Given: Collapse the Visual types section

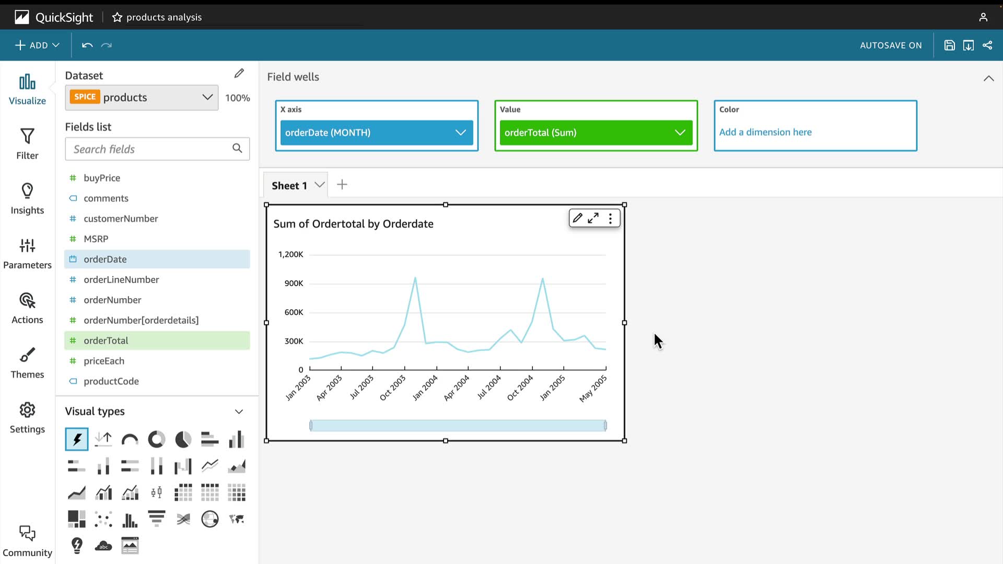Looking at the screenshot, I should pos(239,412).
